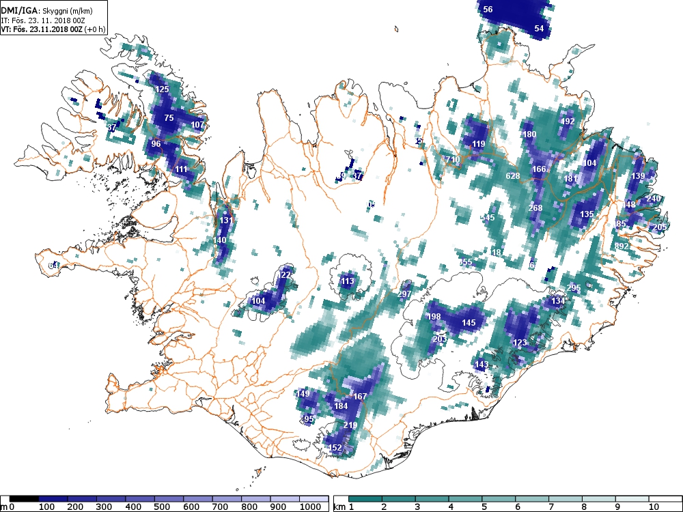683x512 pixels.
Task: Click the value 113 over the central glacier
Action: pos(347,281)
